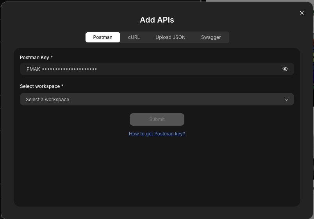
Task: Click the 'Select workspace *' label
Action: tap(42, 86)
